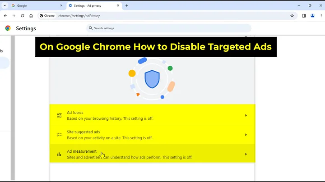
Task: Click the search magnifier icon in settings
Action: tap(91, 28)
